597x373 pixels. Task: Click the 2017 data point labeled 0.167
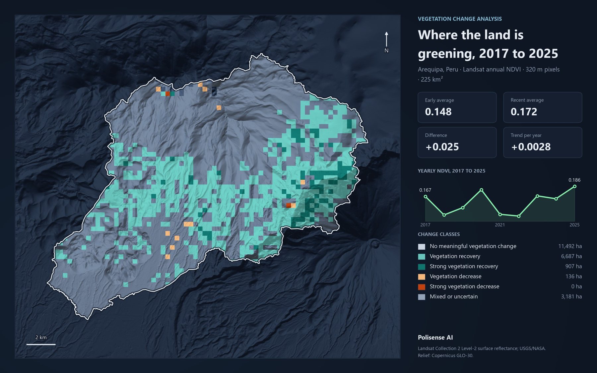tap(426, 197)
